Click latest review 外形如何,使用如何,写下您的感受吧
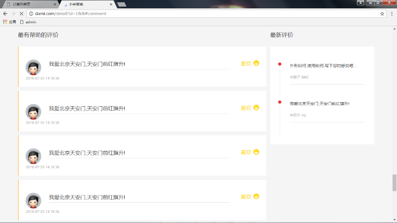Screen dimensions: 397x223 pos(323,66)
